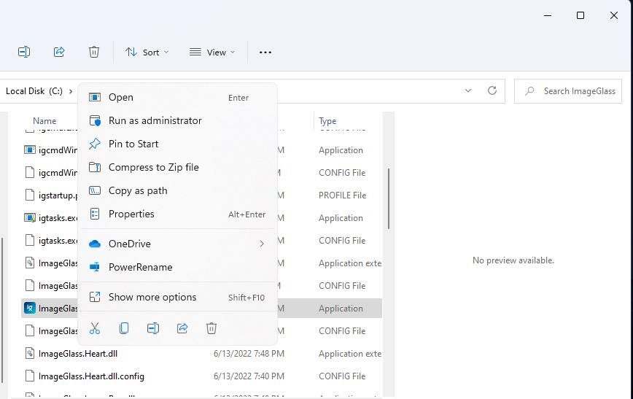Click the toolbar Rename icon

pos(24,52)
